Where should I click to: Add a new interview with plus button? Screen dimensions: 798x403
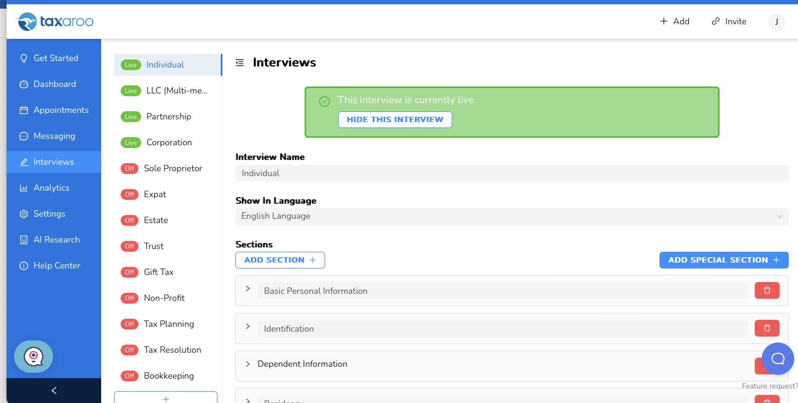click(x=166, y=398)
